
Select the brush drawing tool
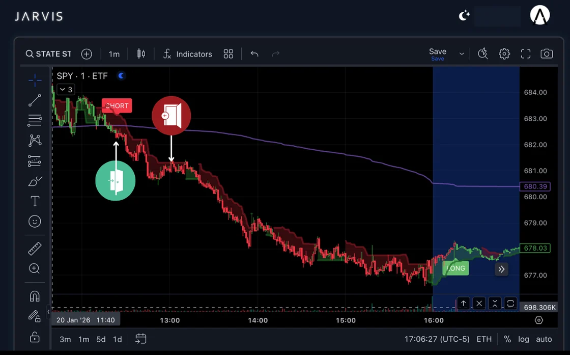click(x=35, y=181)
